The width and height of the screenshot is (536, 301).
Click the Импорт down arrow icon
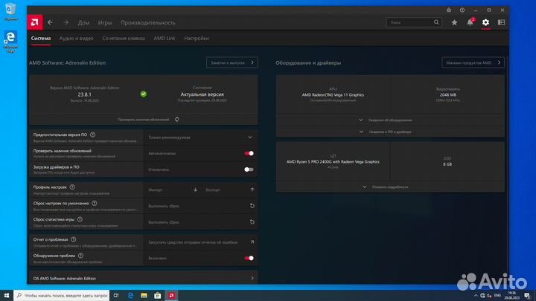click(195, 190)
